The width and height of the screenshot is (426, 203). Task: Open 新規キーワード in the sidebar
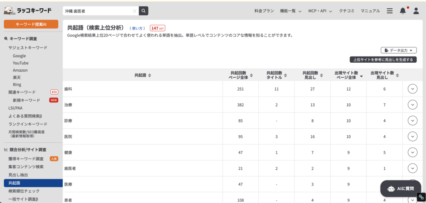[x=26, y=100]
